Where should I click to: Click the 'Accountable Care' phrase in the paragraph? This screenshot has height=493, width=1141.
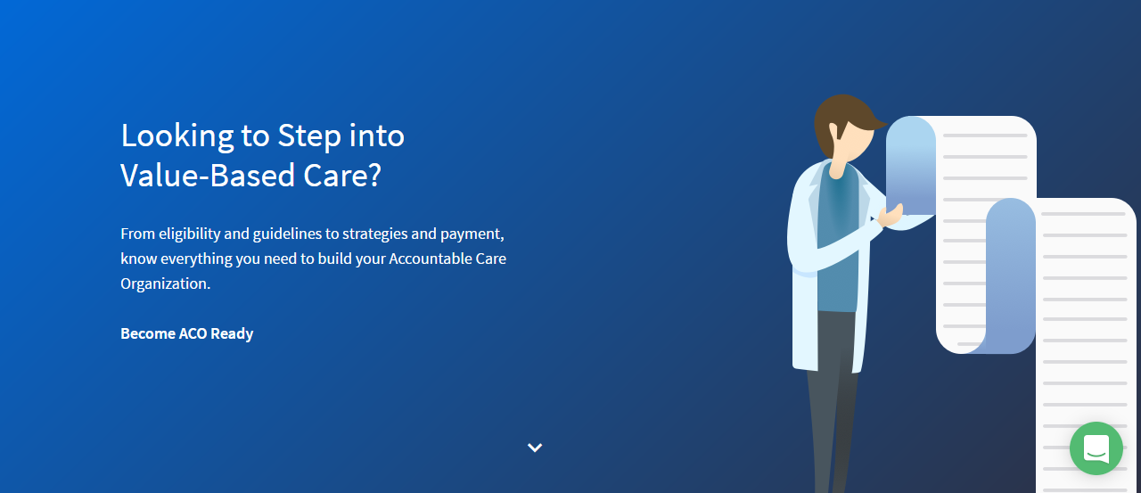[x=447, y=259]
